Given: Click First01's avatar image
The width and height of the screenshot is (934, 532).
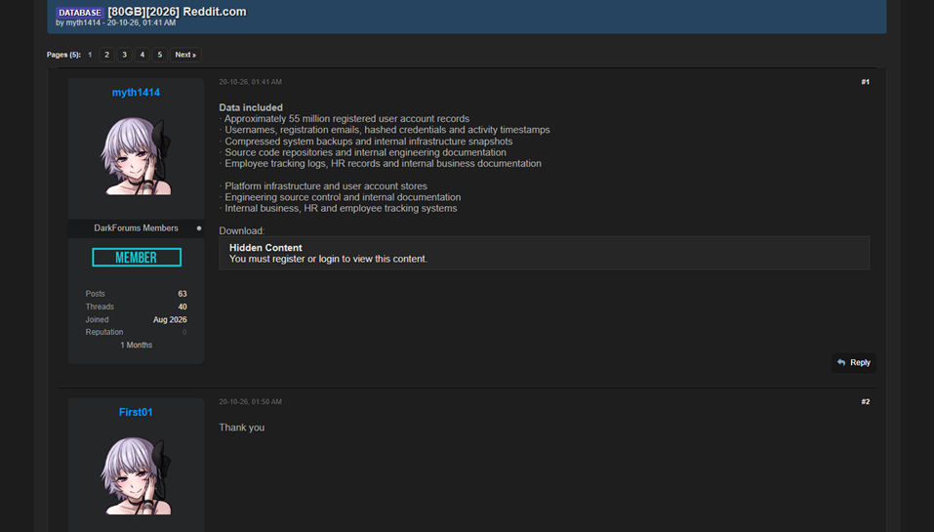Looking at the screenshot, I should [x=136, y=475].
